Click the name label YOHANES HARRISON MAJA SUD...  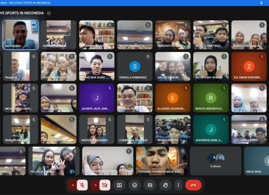coord(160,172)
